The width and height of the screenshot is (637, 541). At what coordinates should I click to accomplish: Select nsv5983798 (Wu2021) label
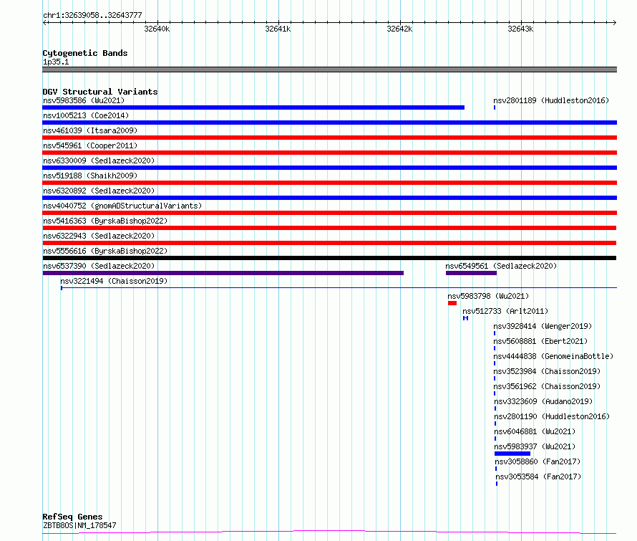(488, 296)
